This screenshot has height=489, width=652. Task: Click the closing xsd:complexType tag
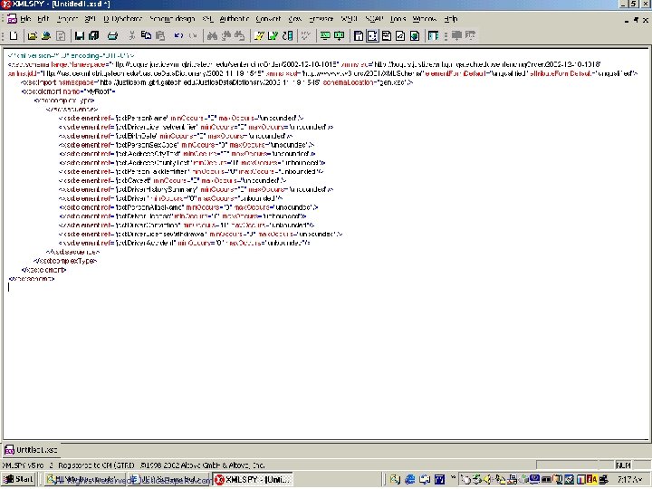point(65,261)
